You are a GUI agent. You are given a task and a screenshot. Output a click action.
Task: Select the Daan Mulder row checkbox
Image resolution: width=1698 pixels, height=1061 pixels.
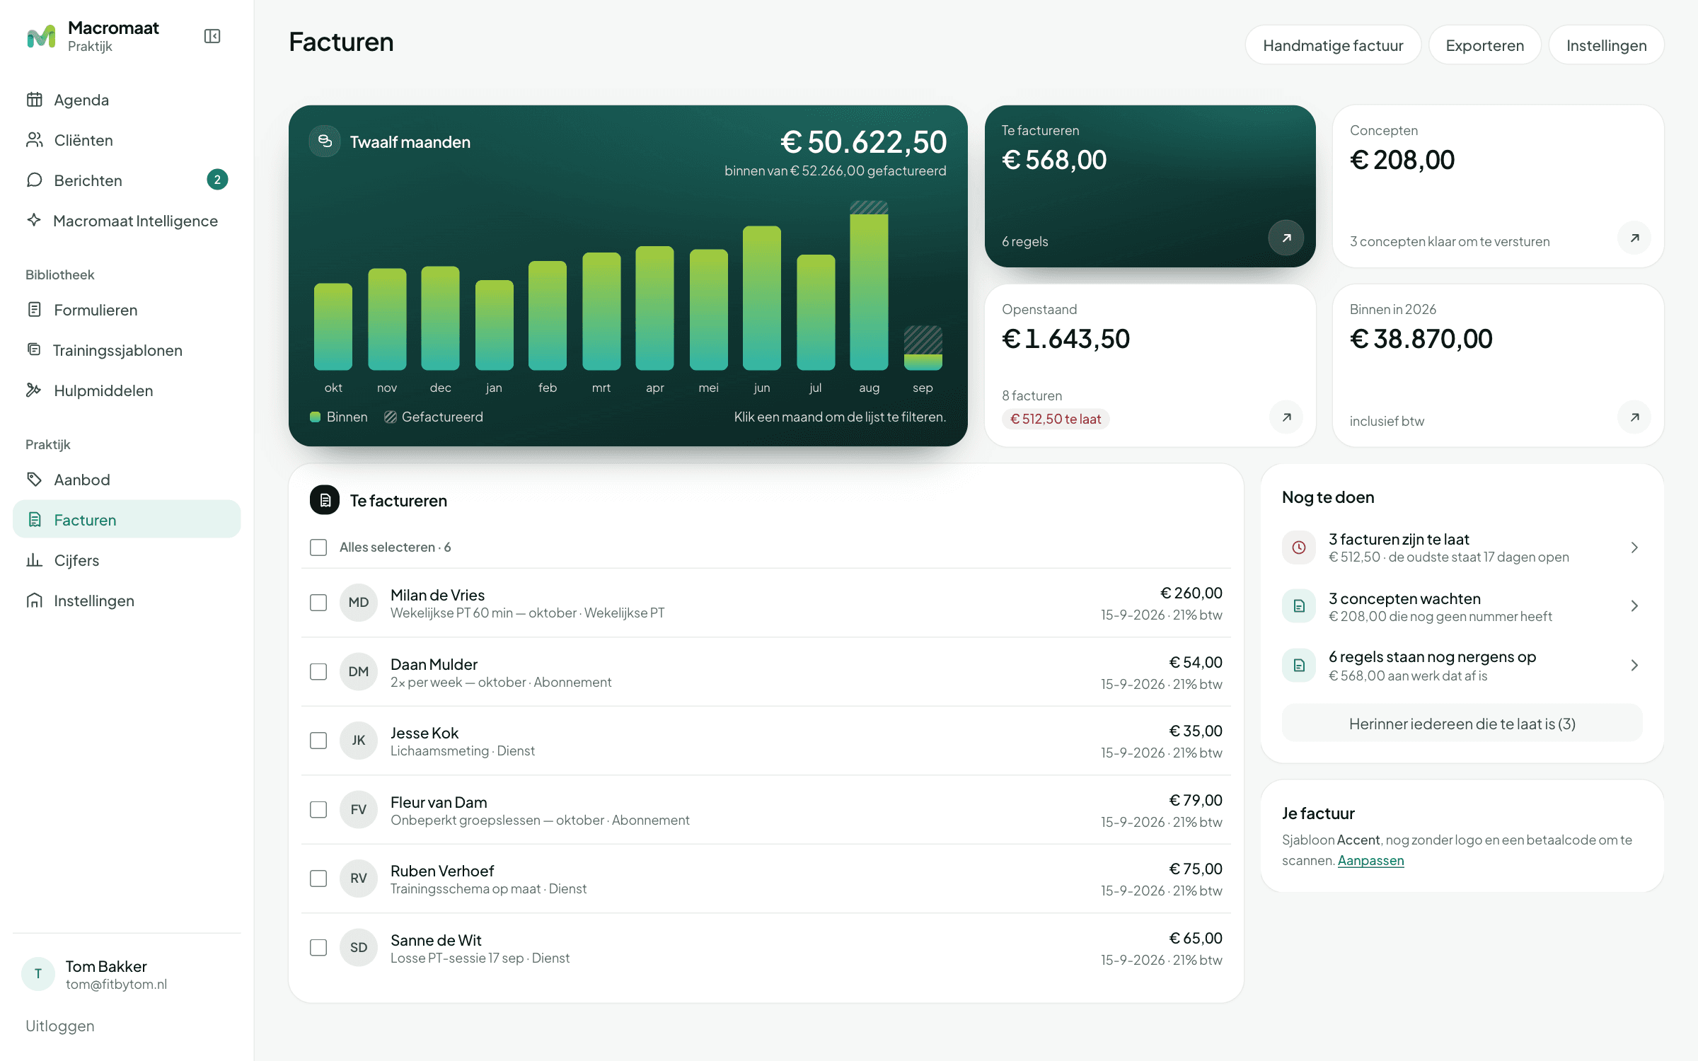click(318, 671)
